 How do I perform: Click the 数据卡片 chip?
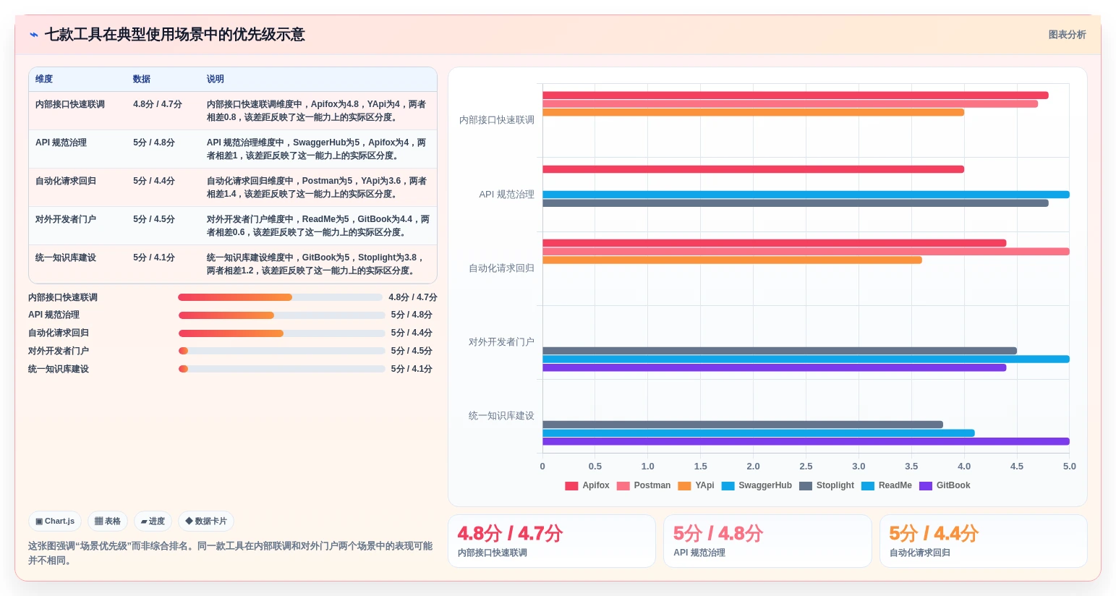click(x=206, y=521)
